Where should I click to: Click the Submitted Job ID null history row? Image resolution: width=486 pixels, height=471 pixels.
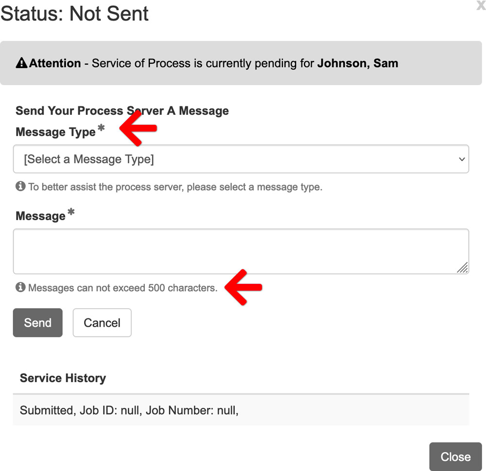coord(241,410)
